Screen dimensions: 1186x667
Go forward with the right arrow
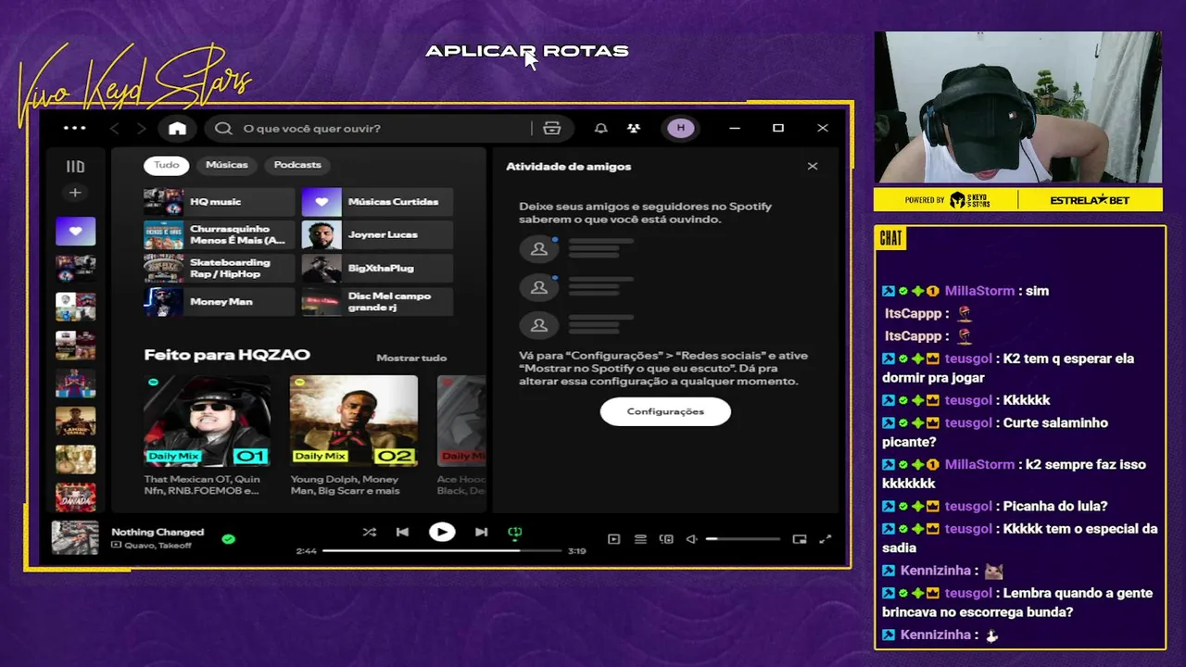click(141, 129)
